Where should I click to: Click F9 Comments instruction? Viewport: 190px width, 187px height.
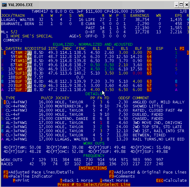click(x=122, y=176)
